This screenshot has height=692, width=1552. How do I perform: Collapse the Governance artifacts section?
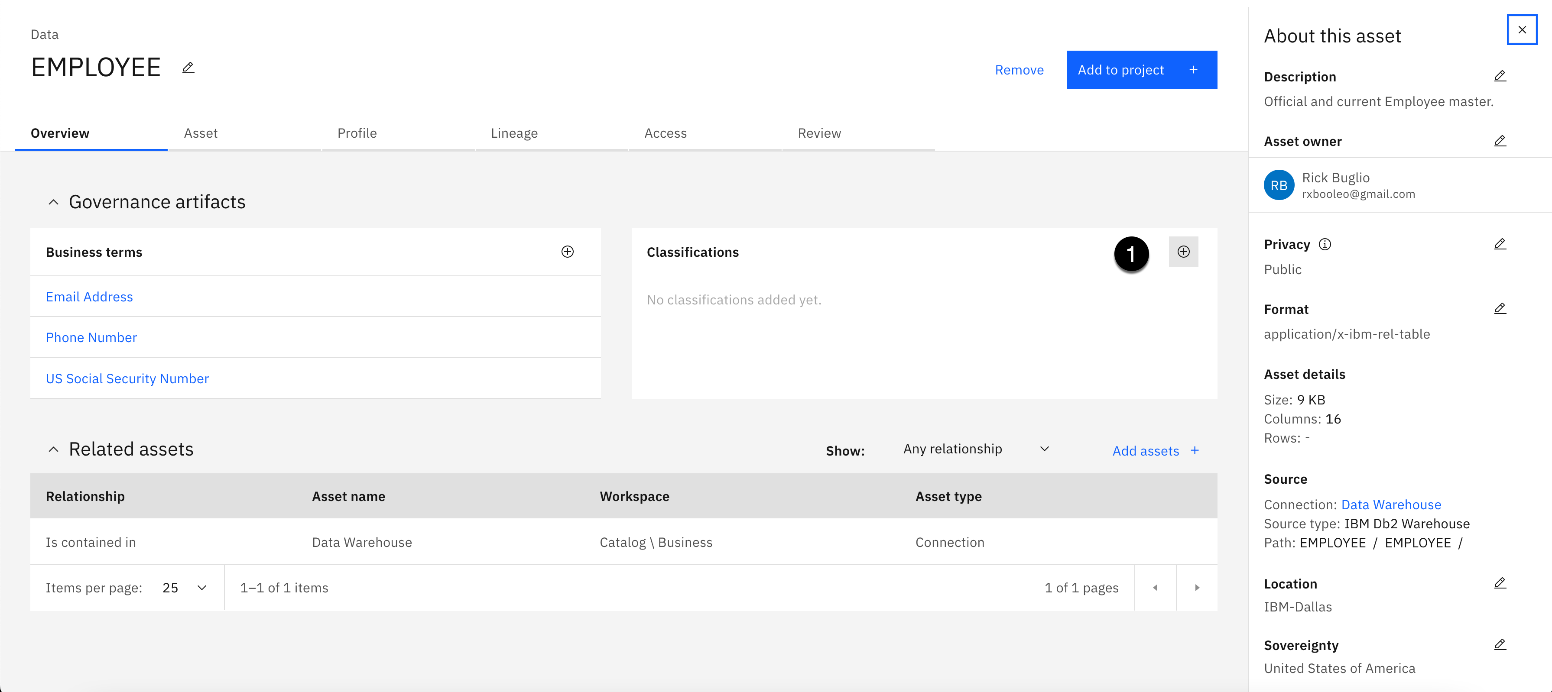coord(54,202)
